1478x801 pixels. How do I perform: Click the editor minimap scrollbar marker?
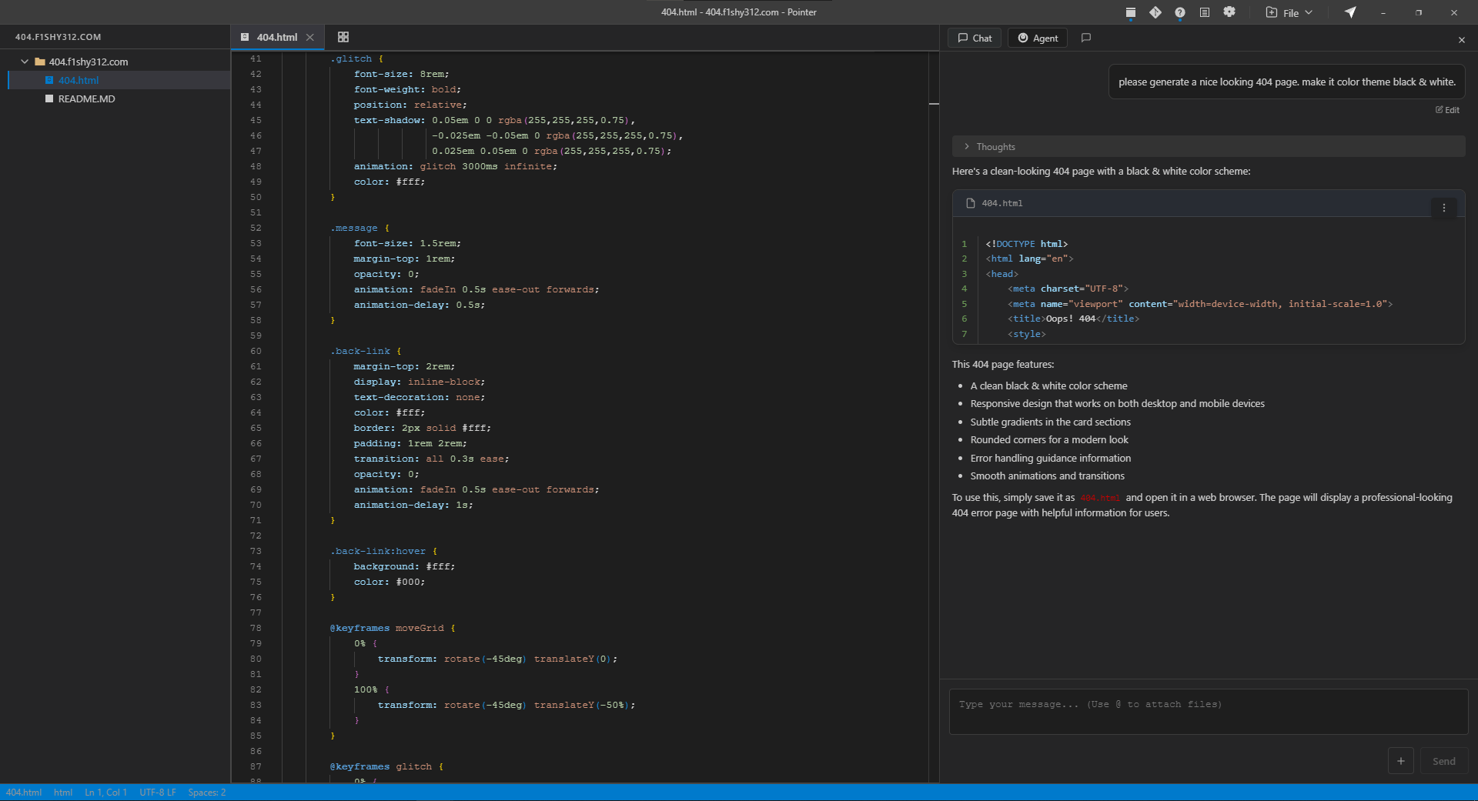[934, 104]
